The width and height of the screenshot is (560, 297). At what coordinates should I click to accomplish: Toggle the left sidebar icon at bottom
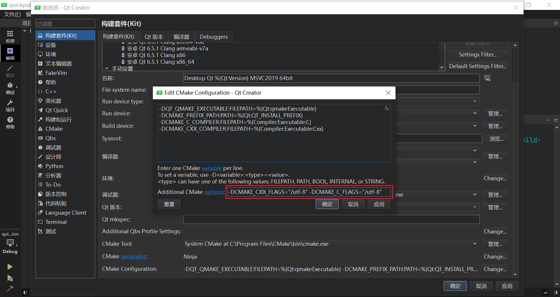tap(25, 292)
